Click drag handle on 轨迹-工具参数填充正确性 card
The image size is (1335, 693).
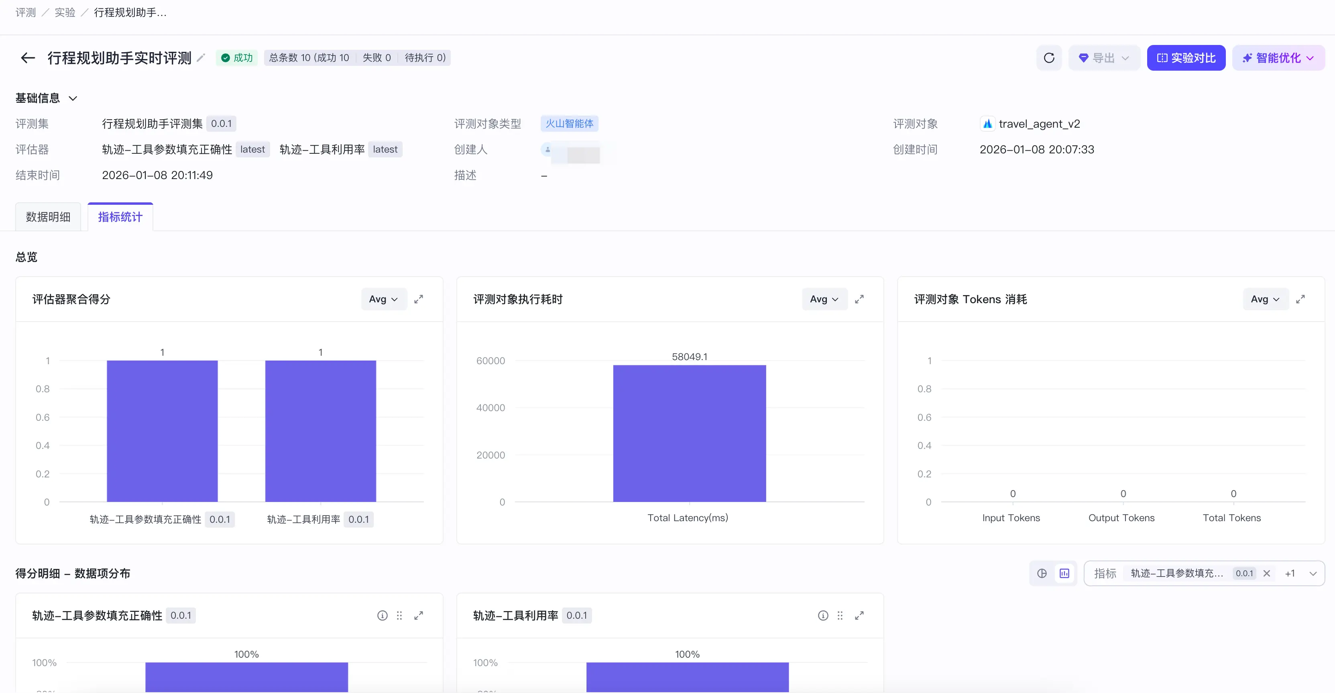[x=399, y=615]
